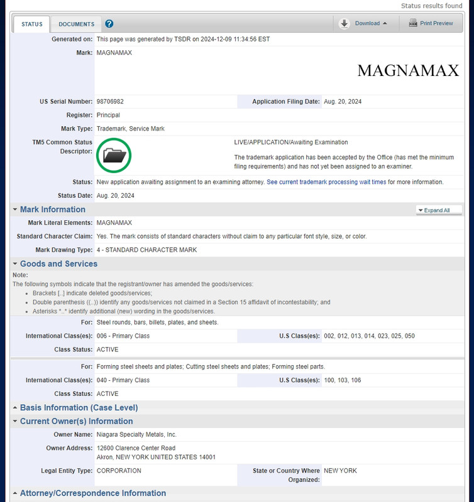Click the 006 - Primary Class value
This screenshot has height=502, width=474.
[123, 336]
